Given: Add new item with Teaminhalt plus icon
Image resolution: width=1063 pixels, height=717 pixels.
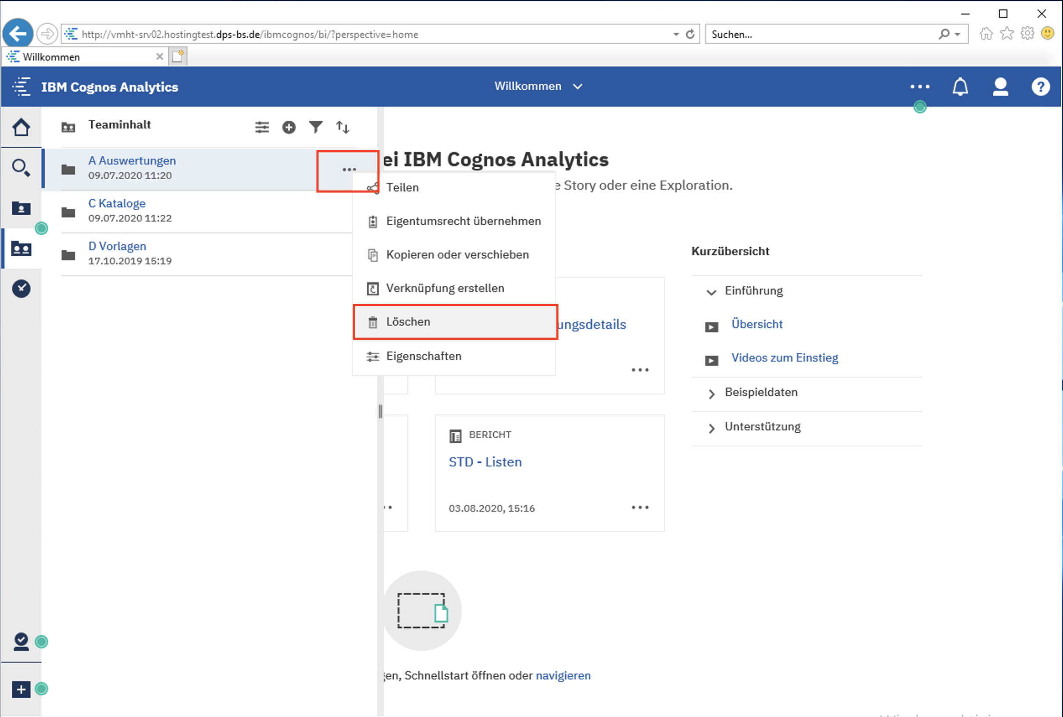Looking at the screenshot, I should click(289, 127).
